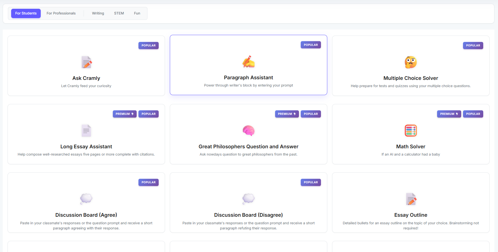Screen dimensions: 498x252
Task: Click the POPULAR badge on Multiple Choice Solver
Action: coord(473,46)
